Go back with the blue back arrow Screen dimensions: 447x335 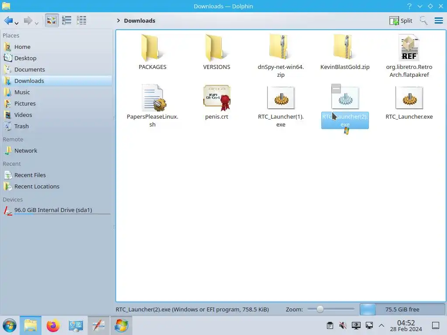(8, 21)
